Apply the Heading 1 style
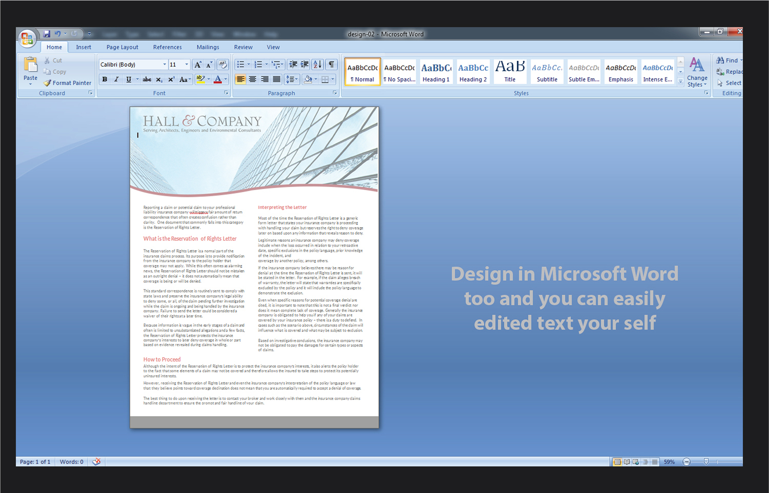The image size is (769, 493). pos(436,72)
